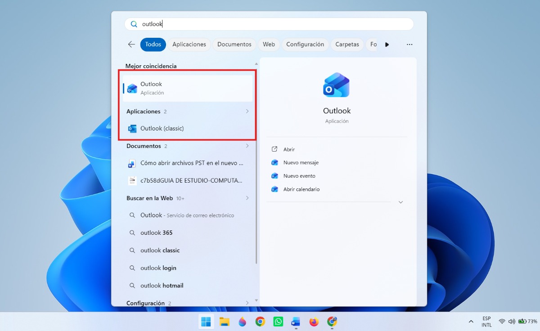Click the Outlook (classic) app icon
This screenshot has width=540, height=331.
point(132,129)
